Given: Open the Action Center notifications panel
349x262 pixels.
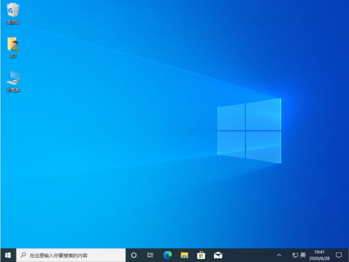Looking at the screenshot, I should coord(339,255).
